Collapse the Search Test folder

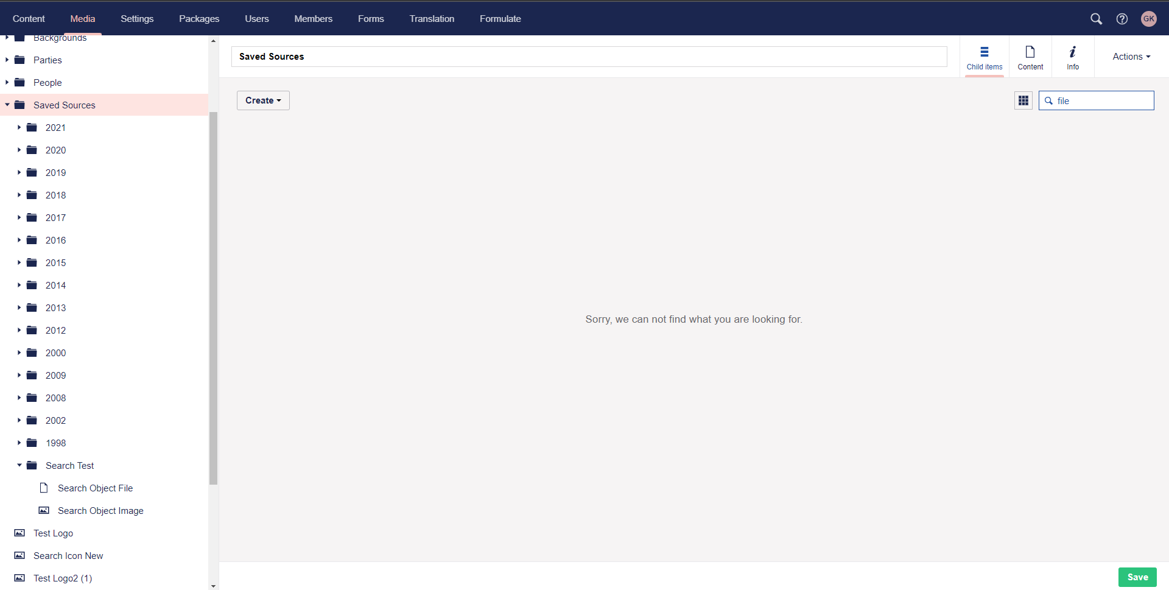click(x=19, y=465)
